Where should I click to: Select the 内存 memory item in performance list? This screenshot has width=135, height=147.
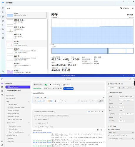click(x=26, y=15)
